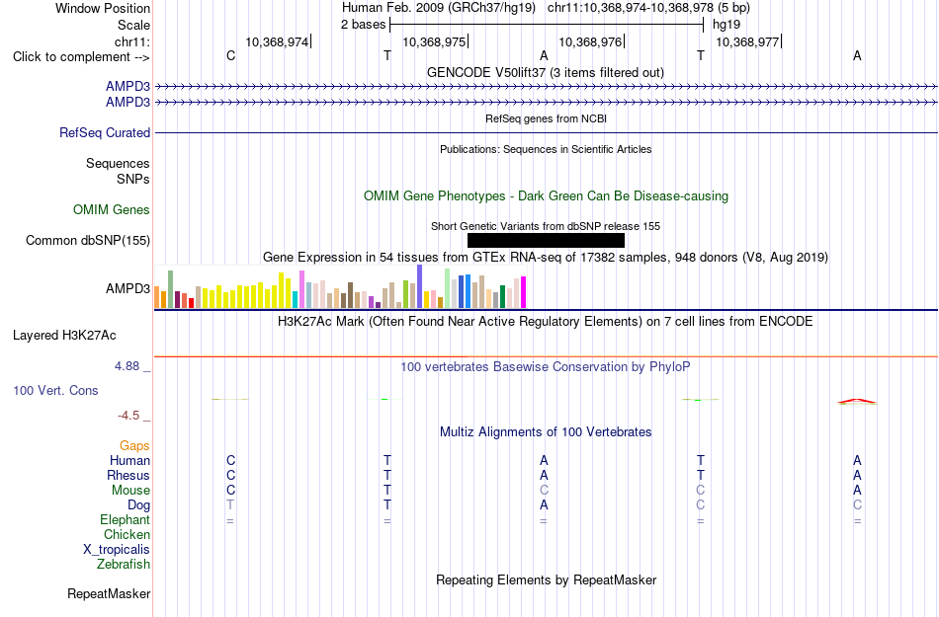
Task: Click 'Human Feb. 2009 (GRCh37/hg19)' text
Action: [439, 8]
